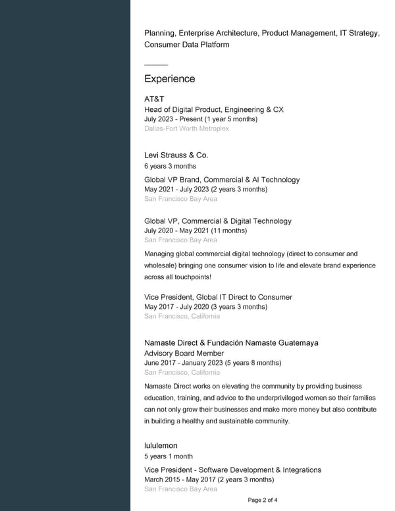The image size is (395, 511).
Task: Click Global VP, Commercial & Digital Technology title
Action: (x=217, y=221)
